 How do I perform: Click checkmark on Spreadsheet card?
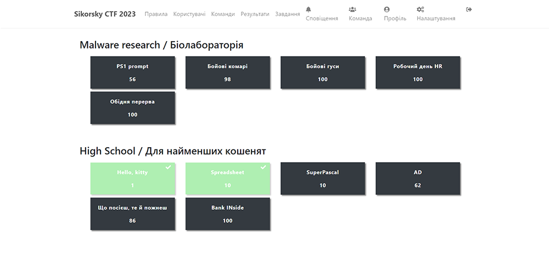click(x=263, y=167)
